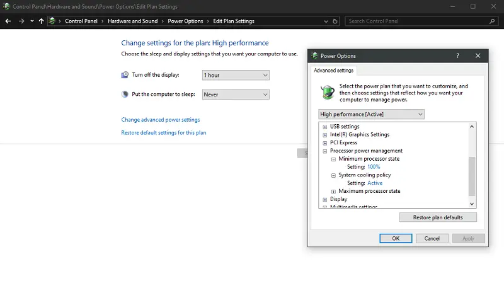Select the Advanced settings tab
The image size is (504, 283).
334,71
